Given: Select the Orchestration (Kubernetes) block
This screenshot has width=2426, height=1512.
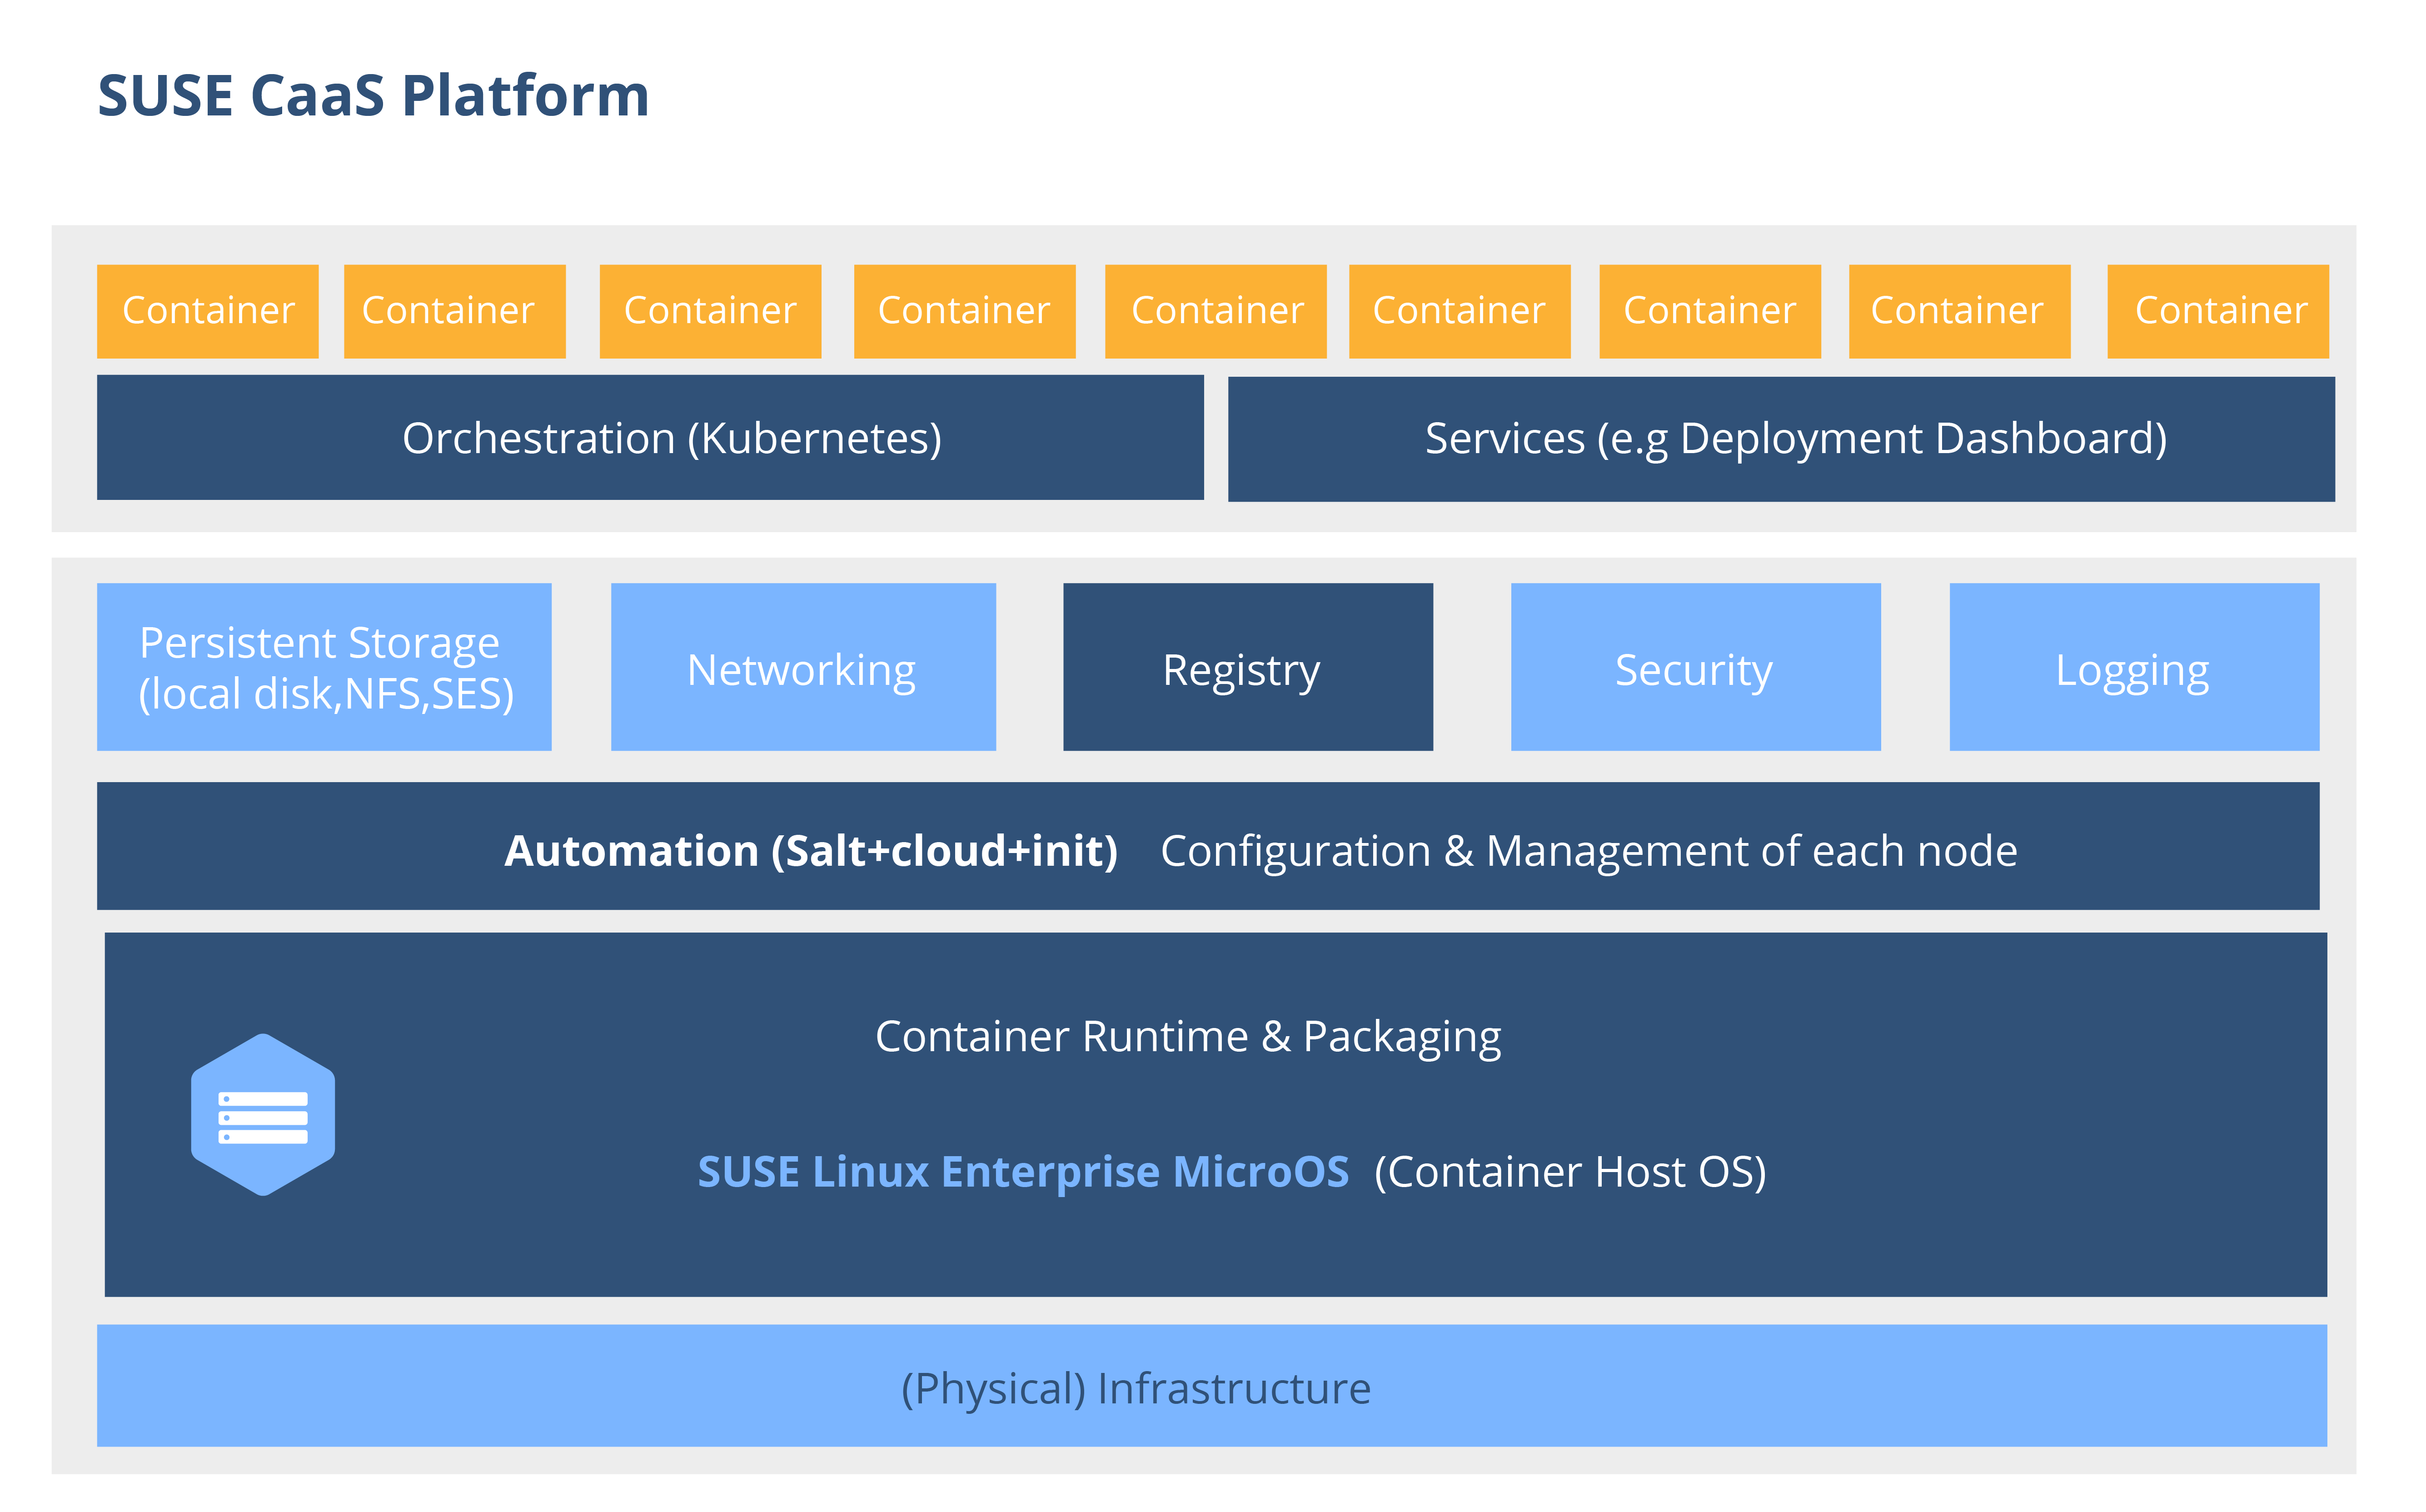Looking at the screenshot, I should point(650,438).
